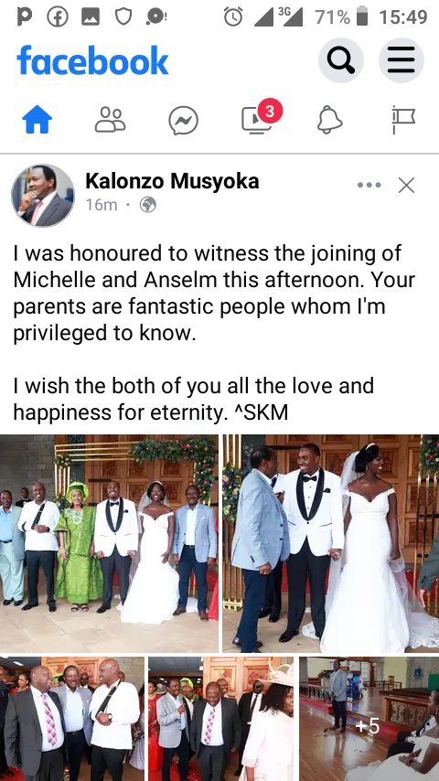Open Messenger chat icon
This screenshot has height=781, width=439.
point(183,121)
